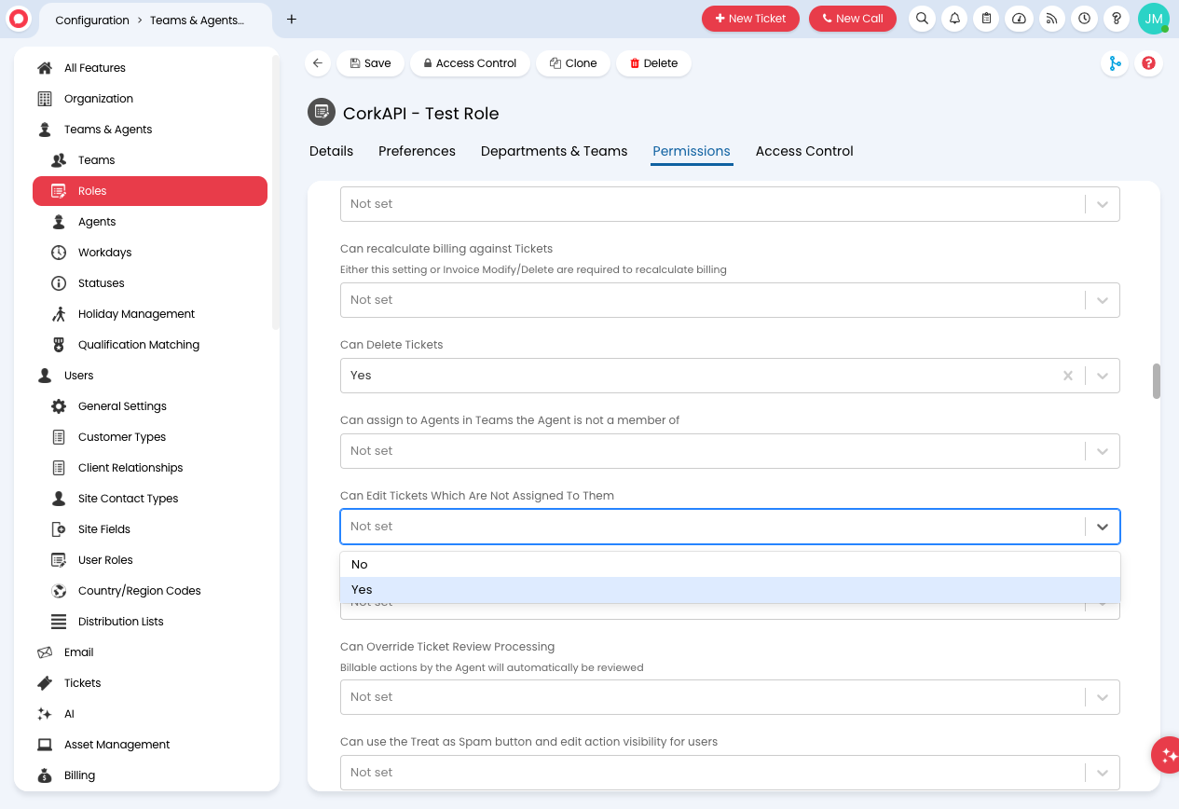This screenshot has height=809, width=1179.
Task: Expand the Tickets section
Action: pyautogui.click(x=82, y=683)
